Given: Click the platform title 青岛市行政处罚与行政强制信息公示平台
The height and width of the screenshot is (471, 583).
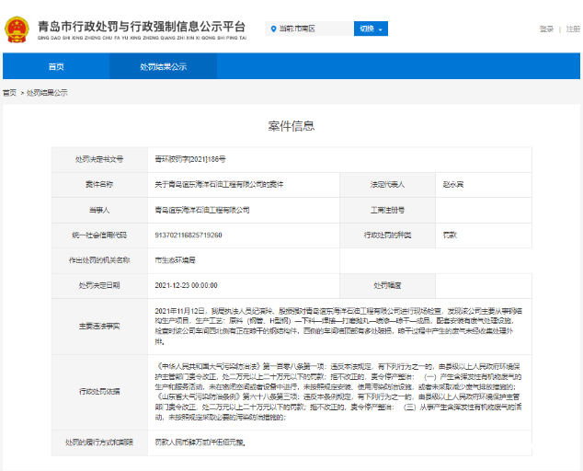Looking at the screenshot, I should point(142,27).
